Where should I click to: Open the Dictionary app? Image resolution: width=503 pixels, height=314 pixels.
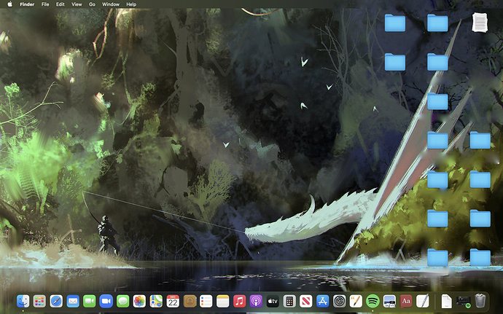pyautogui.click(x=406, y=301)
